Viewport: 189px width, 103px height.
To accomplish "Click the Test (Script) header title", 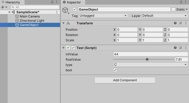I will pyautogui.click(x=87, y=48).
